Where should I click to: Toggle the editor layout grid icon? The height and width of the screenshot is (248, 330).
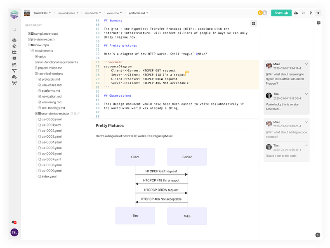(254, 24)
